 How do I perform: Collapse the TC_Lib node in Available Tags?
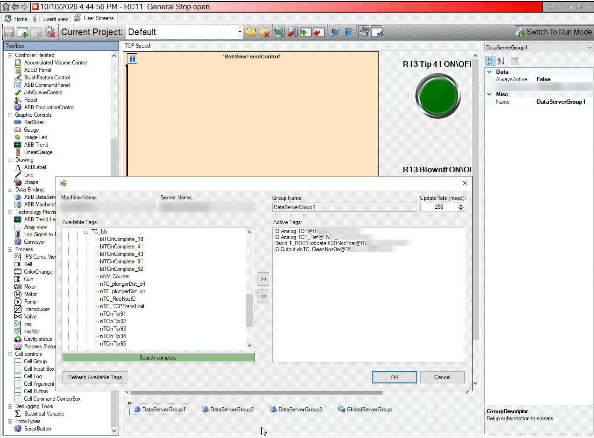(86, 232)
